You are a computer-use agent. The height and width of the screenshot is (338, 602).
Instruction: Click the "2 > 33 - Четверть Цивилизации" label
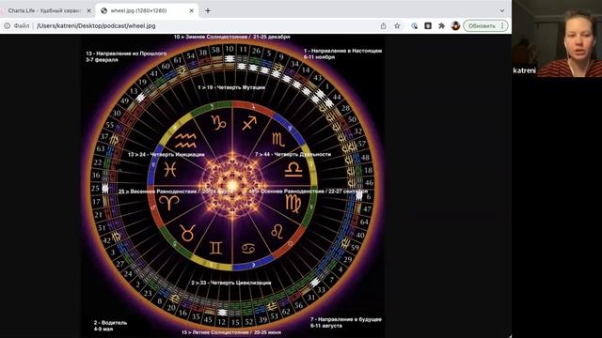[x=231, y=283]
